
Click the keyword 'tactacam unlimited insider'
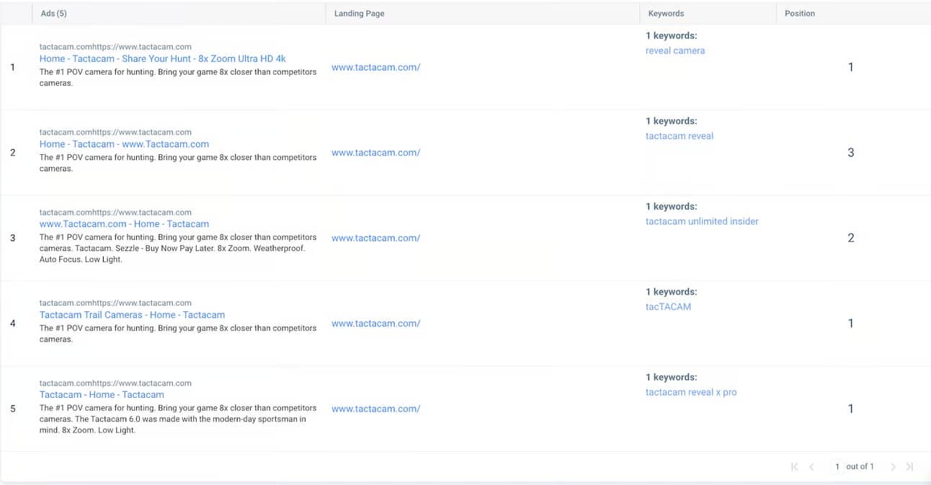(702, 221)
